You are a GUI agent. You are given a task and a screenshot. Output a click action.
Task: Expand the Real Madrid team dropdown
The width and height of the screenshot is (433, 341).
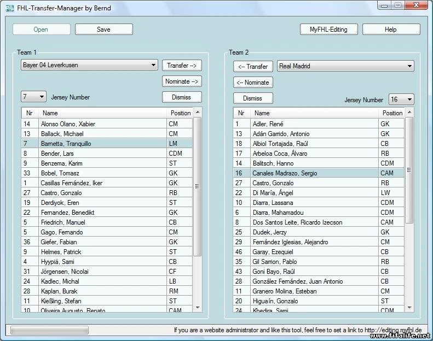[345, 66]
